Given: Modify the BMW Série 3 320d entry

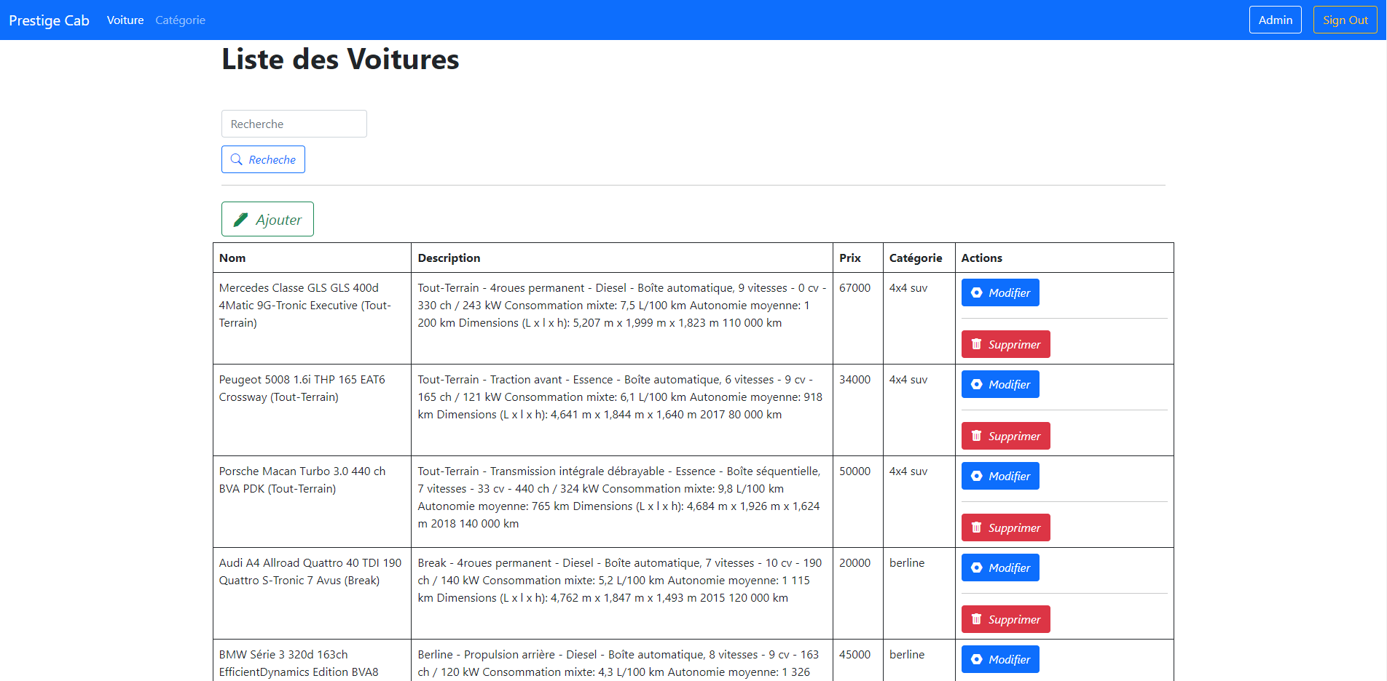Looking at the screenshot, I should pyautogui.click(x=1000, y=659).
